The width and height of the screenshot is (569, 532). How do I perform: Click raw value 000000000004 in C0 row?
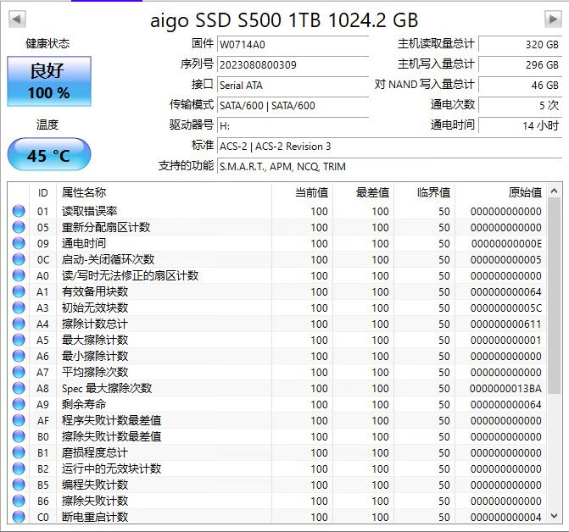(x=506, y=517)
